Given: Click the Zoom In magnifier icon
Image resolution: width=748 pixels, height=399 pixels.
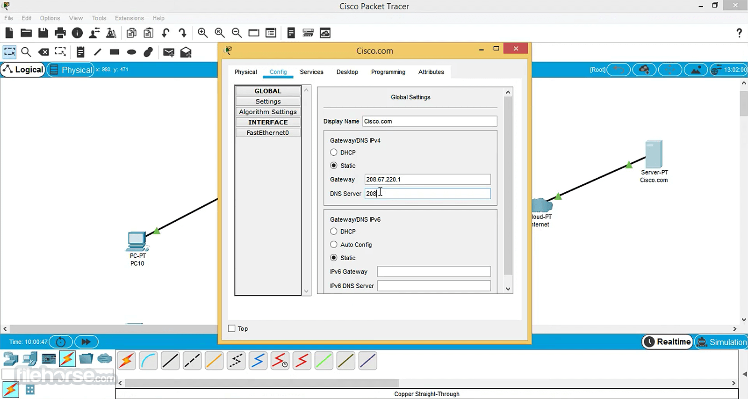Looking at the screenshot, I should [x=202, y=33].
